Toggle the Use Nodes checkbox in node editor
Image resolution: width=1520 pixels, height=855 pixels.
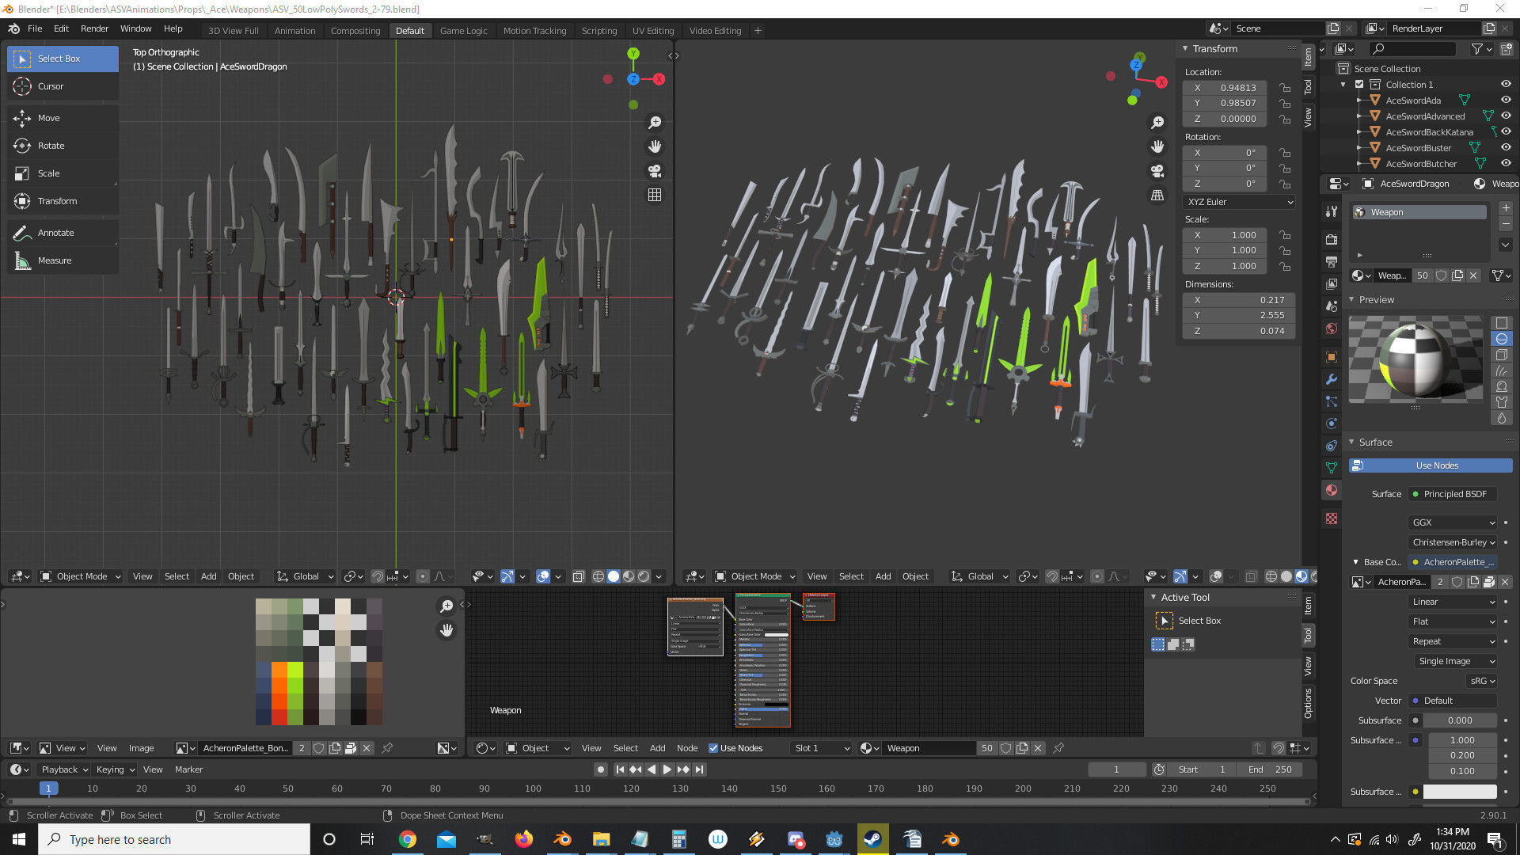[713, 748]
